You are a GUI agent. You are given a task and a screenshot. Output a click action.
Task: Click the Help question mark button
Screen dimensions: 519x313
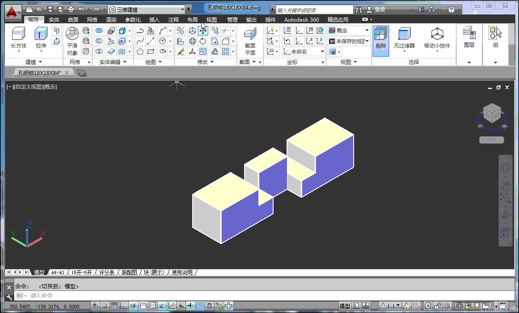[x=452, y=9]
